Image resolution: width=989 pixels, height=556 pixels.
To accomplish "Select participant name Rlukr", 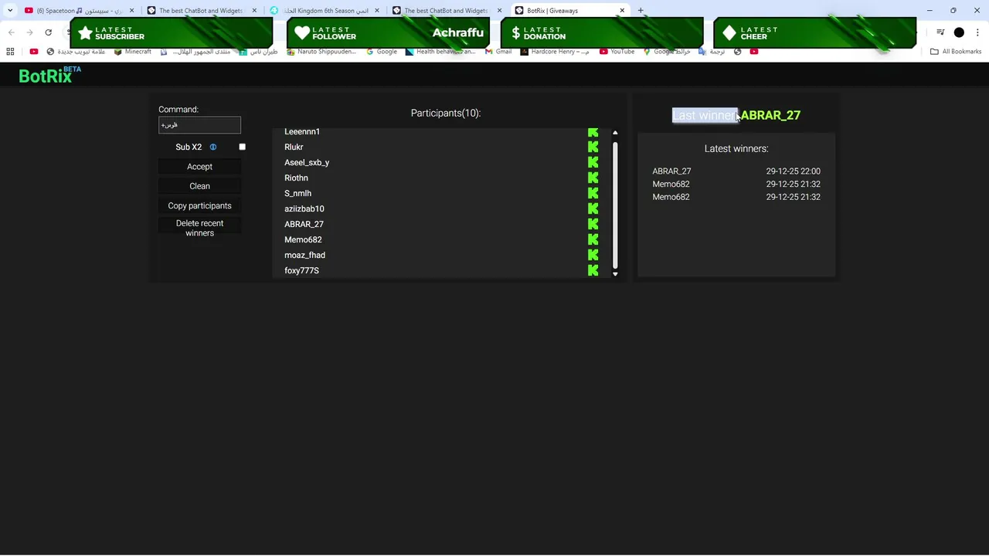I will [x=294, y=147].
